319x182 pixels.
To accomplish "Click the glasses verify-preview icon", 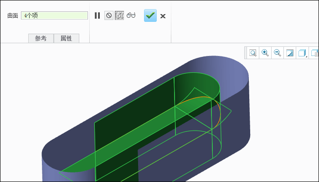I will point(131,15).
